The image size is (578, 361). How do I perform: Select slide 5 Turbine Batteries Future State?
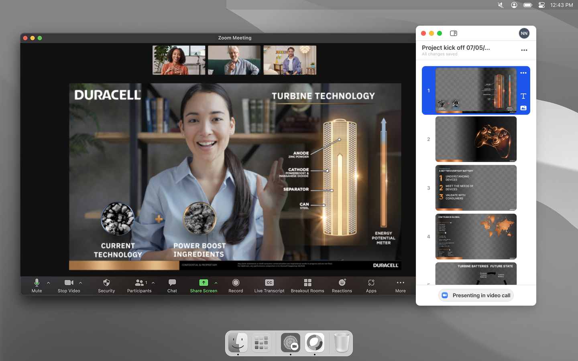coord(476,274)
